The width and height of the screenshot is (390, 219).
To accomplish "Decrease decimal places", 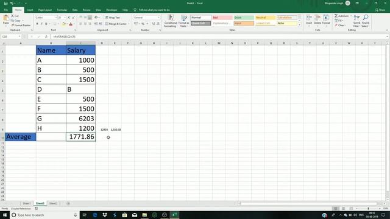I will 158,24.
